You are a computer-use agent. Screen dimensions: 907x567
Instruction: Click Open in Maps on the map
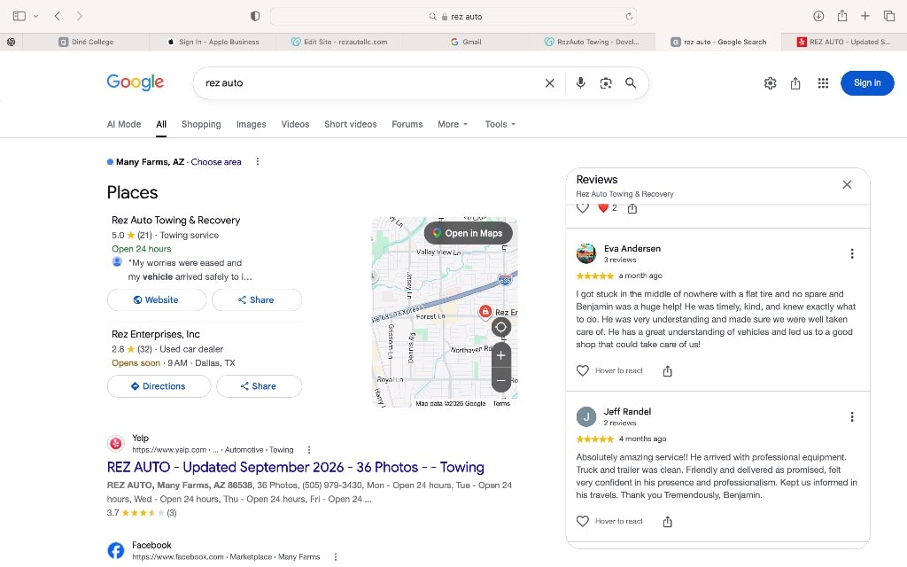[x=468, y=233]
